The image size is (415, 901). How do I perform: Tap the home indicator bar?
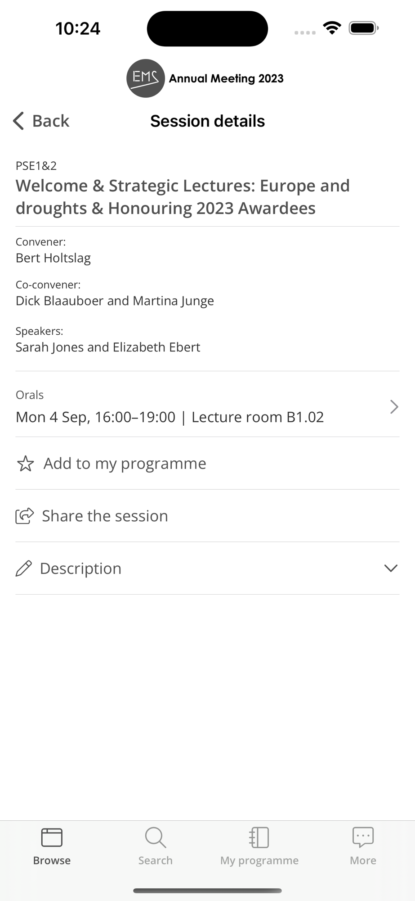(207, 891)
